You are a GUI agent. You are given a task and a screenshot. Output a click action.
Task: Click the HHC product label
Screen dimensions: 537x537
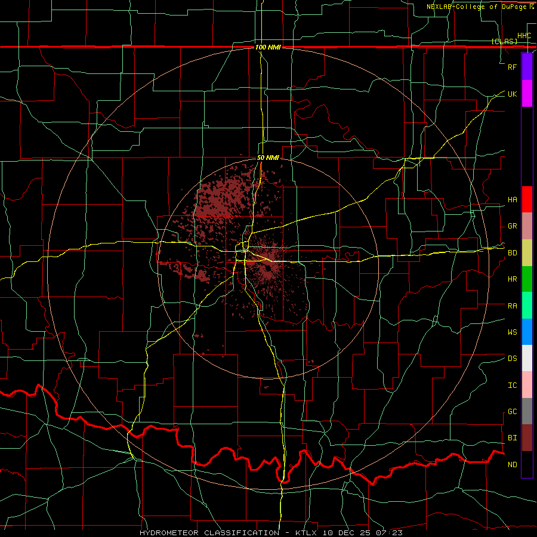pos(524,36)
